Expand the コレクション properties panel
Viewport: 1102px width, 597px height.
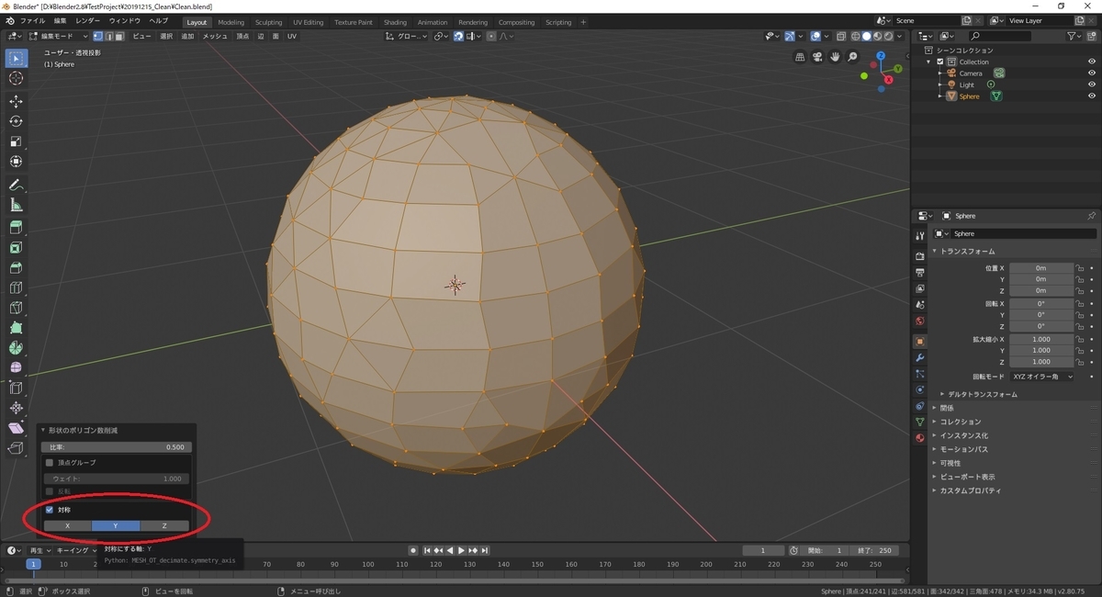click(x=961, y=422)
